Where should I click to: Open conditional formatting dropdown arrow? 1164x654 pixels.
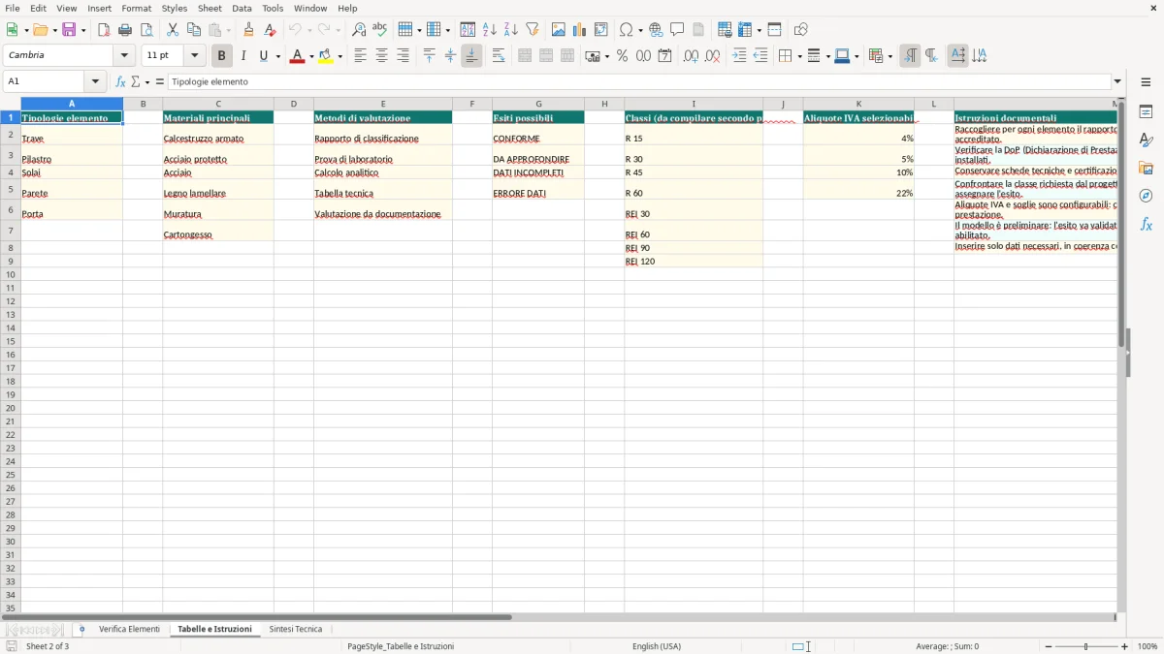click(x=889, y=56)
